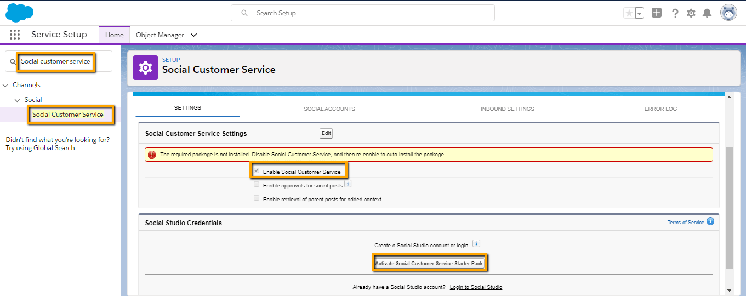Click the Social Customer Service Settings heading

pyautogui.click(x=196, y=134)
